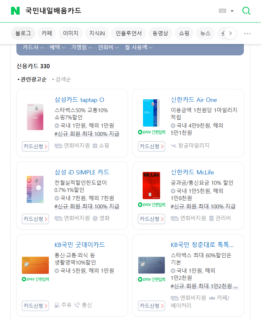Open the three-dot more options menu
The image size is (261, 321).
tap(247, 33)
